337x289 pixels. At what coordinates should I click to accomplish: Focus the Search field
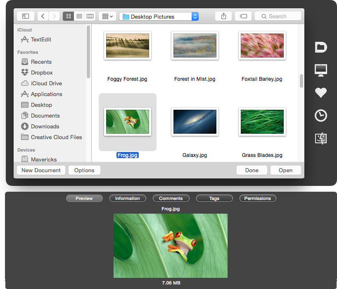(x=278, y=16)
